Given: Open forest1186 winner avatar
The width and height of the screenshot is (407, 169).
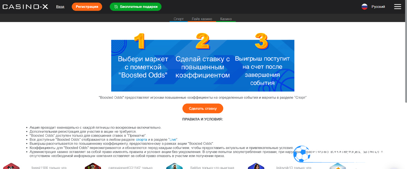Looking at the screenshot, I should (11, 166).
